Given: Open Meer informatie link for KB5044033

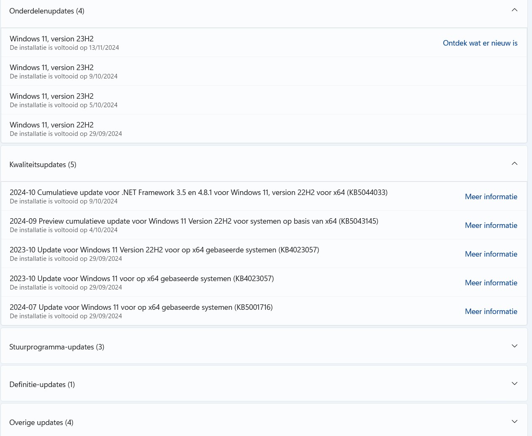Looking at the screenshot, I should 491,197.
